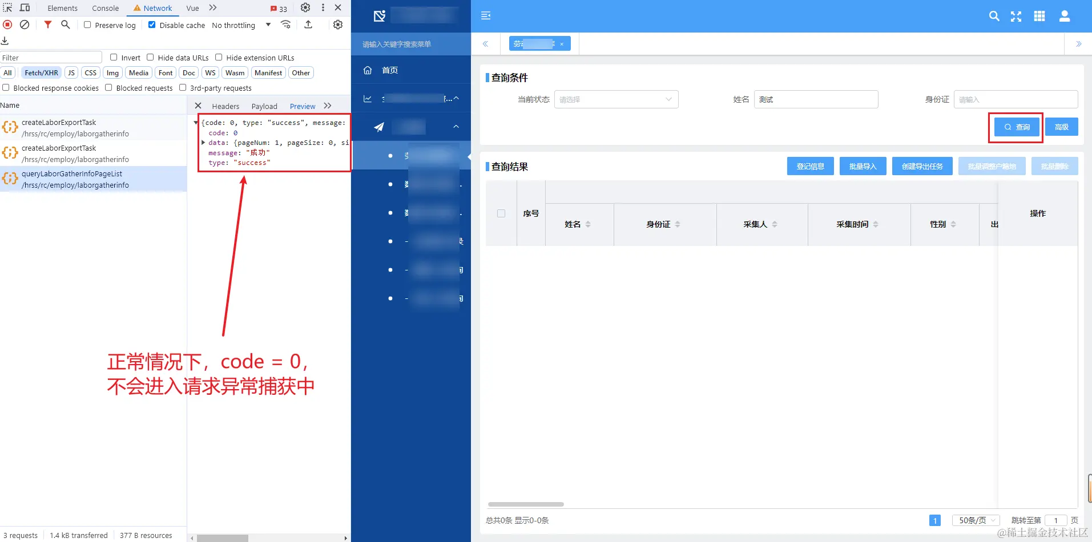Toggle the device toolbar icon

(25, 8)
